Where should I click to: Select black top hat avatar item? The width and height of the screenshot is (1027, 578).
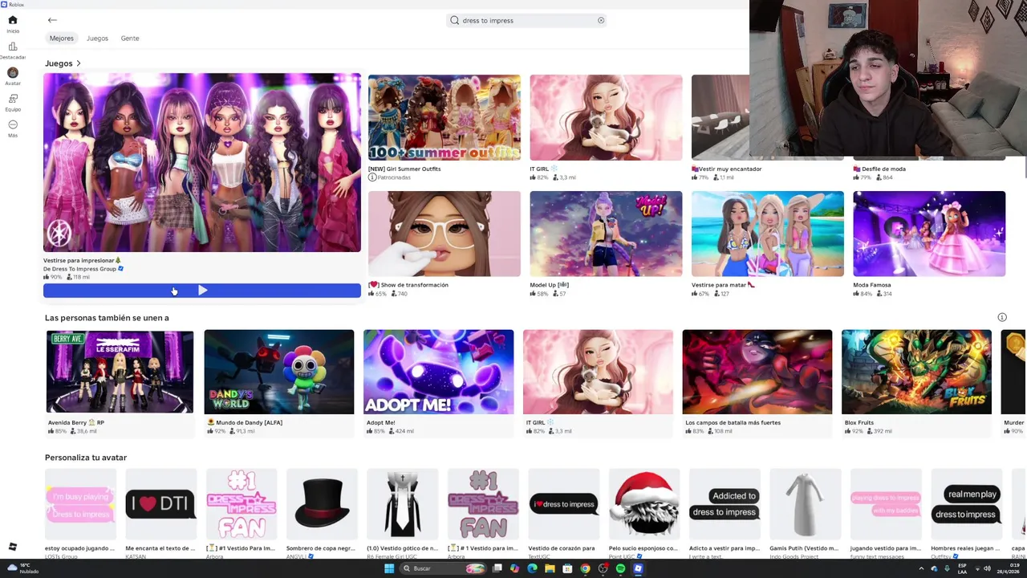[322, 504]
